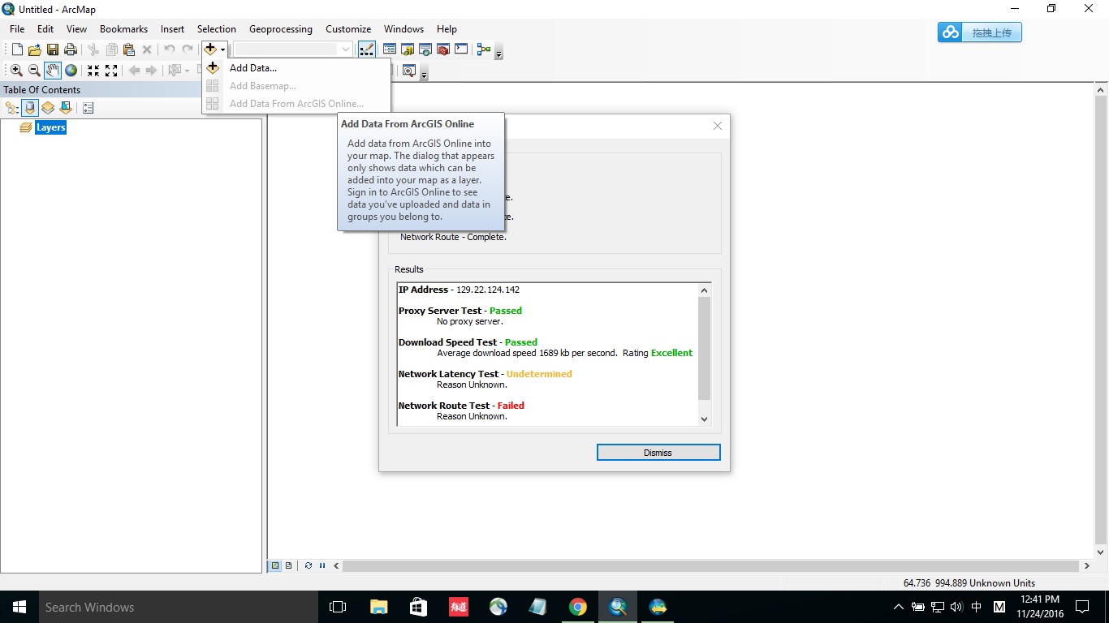Activate the Pan hand tool
Viewport: 1109px width, 623px height.
point(53,71)
